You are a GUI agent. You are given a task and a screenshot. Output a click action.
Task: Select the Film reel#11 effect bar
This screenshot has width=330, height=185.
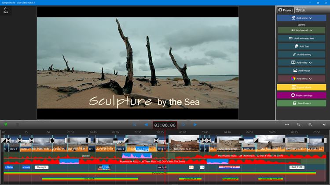tap(90, 179)
